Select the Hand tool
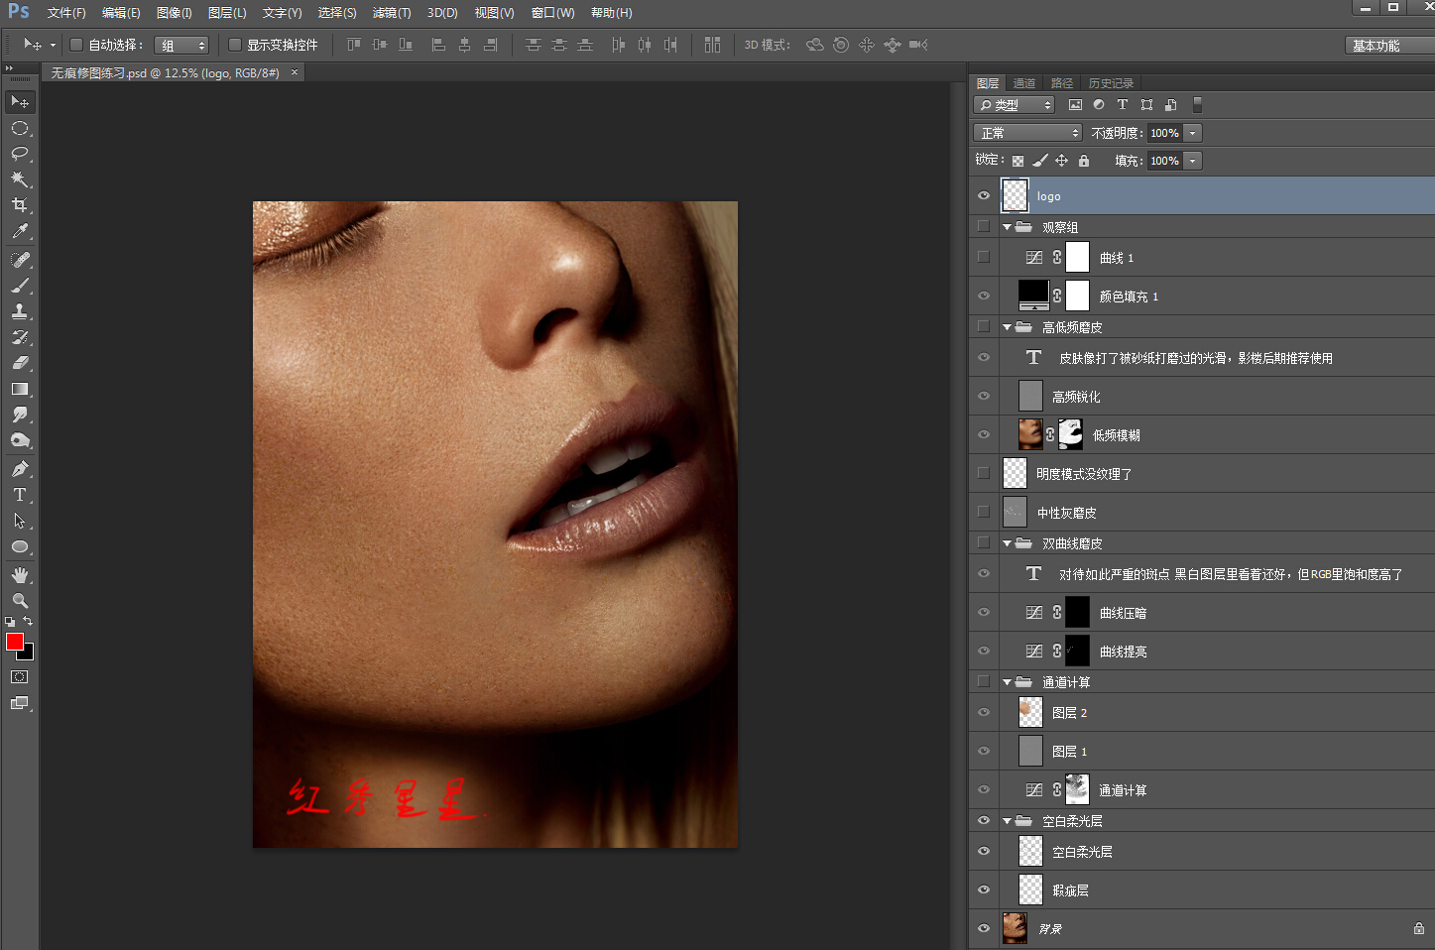The image size is (1435, 950). click(19, 575)
